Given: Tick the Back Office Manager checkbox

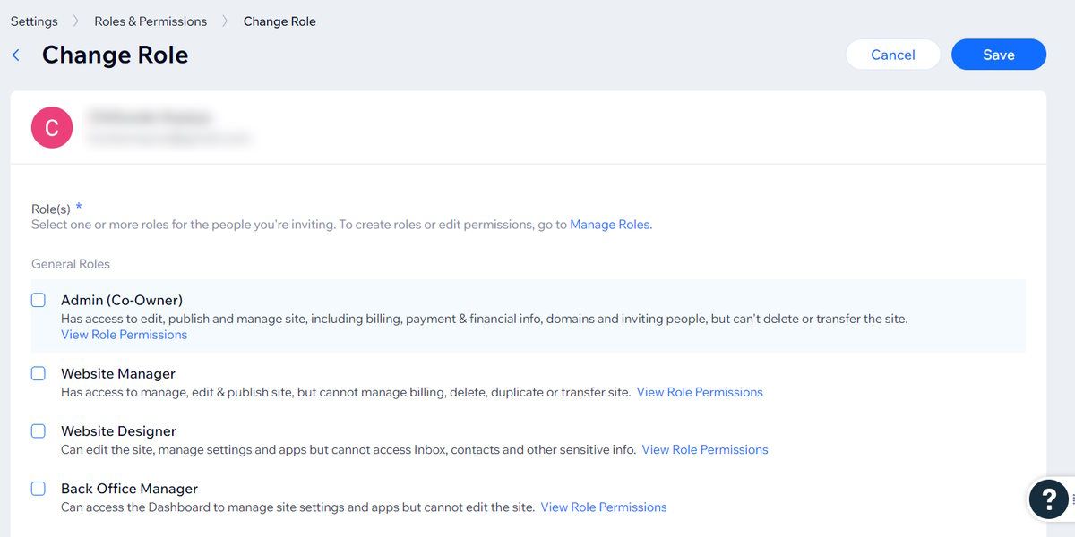Looking at the screenshot, I should pos(39,489).
